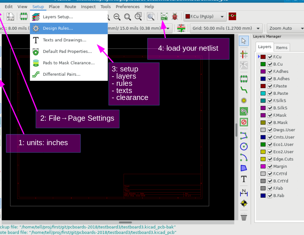304x235 pixels.
Task: Select the Add Footprint tool
Action: tap(244, 79)
